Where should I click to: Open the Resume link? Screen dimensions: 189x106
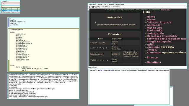click(x=152, y=57)
